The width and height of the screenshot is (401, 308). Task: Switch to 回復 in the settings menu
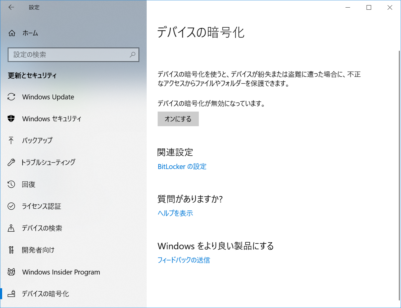[28, 184]
